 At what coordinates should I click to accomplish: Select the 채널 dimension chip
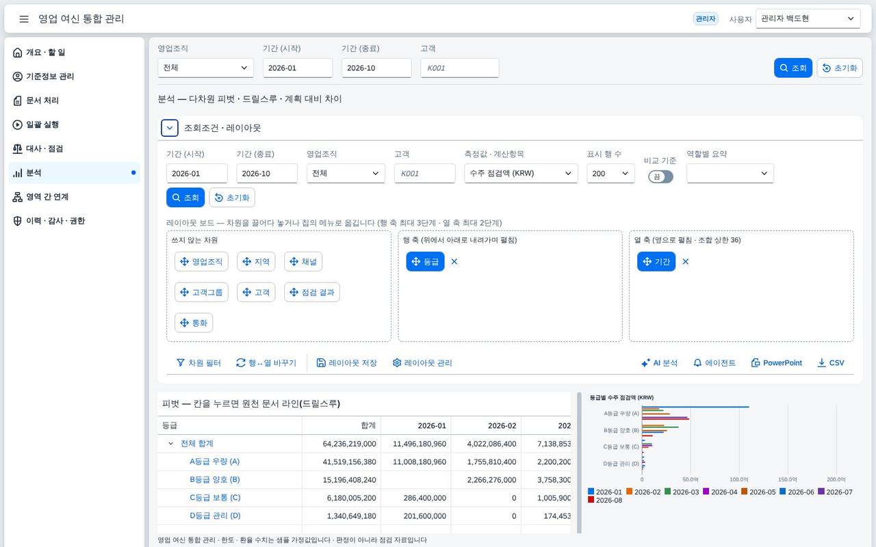[x=303, y=262]
